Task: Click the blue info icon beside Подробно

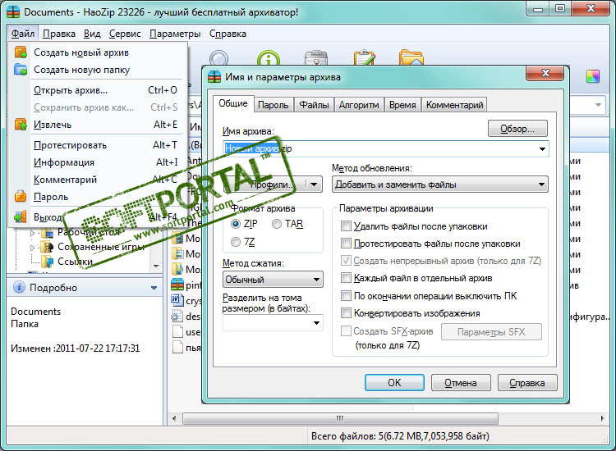Action: click(x=19, y=288)
